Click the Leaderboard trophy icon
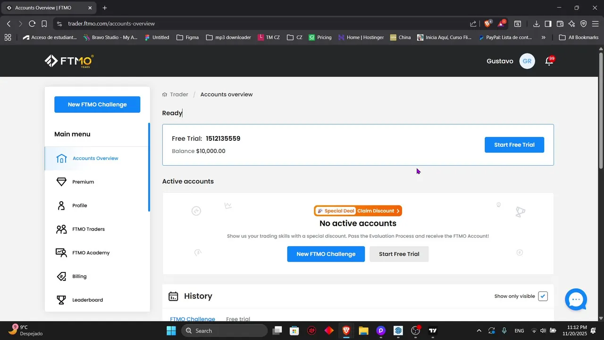 61,300
